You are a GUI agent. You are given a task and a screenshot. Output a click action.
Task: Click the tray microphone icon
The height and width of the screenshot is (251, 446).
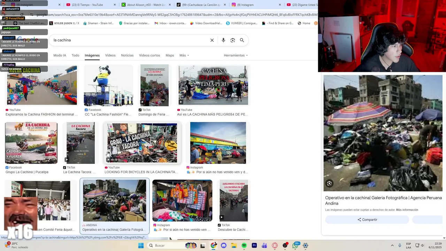[400, 245]
